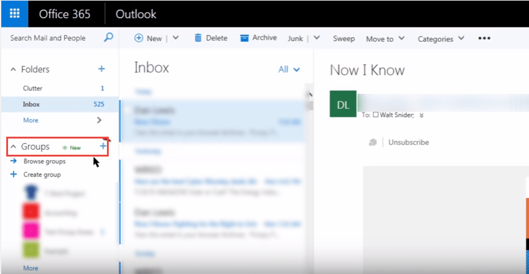This screenshot has width=529, height=274.
Task: Add a new folder with plus icon
Action: point(101,69)
